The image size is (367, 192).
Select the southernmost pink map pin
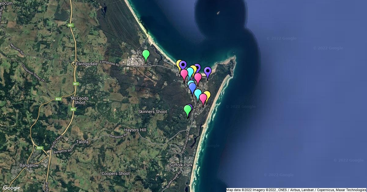click(x=203, y=99)
